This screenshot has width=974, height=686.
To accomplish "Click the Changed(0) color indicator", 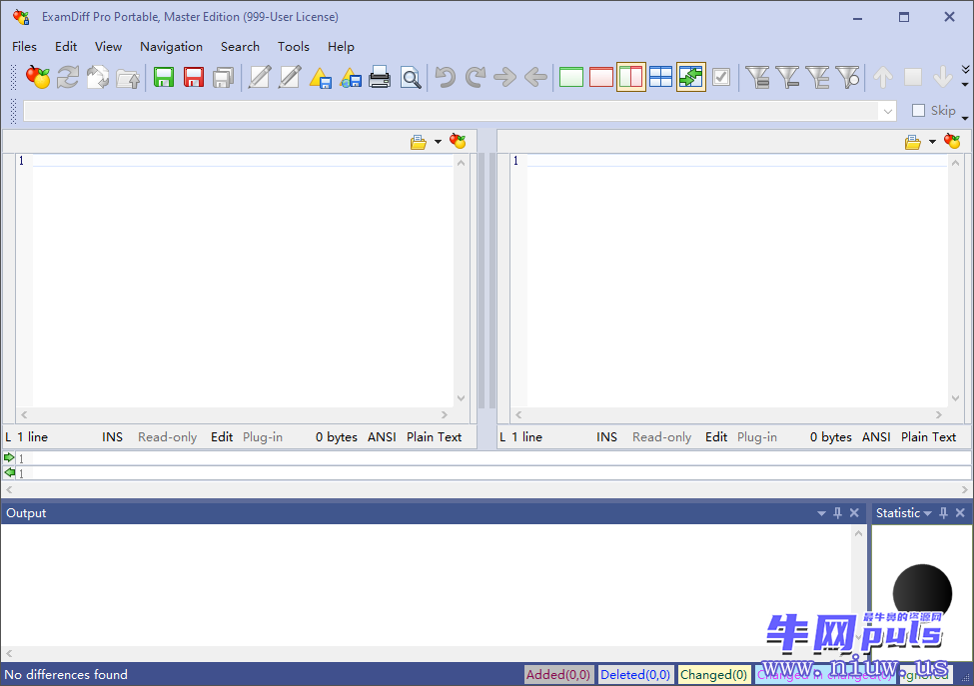I will [x=713, y=675].
